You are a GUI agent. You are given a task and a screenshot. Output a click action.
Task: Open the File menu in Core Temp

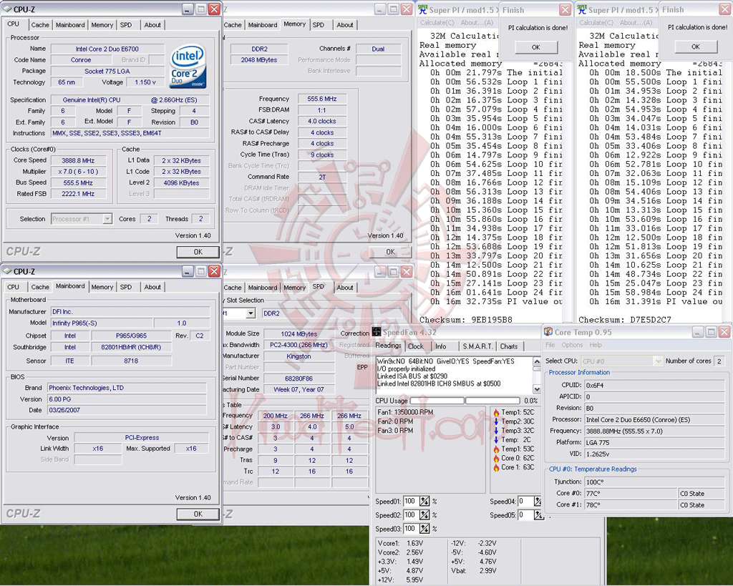pos(550,345)
